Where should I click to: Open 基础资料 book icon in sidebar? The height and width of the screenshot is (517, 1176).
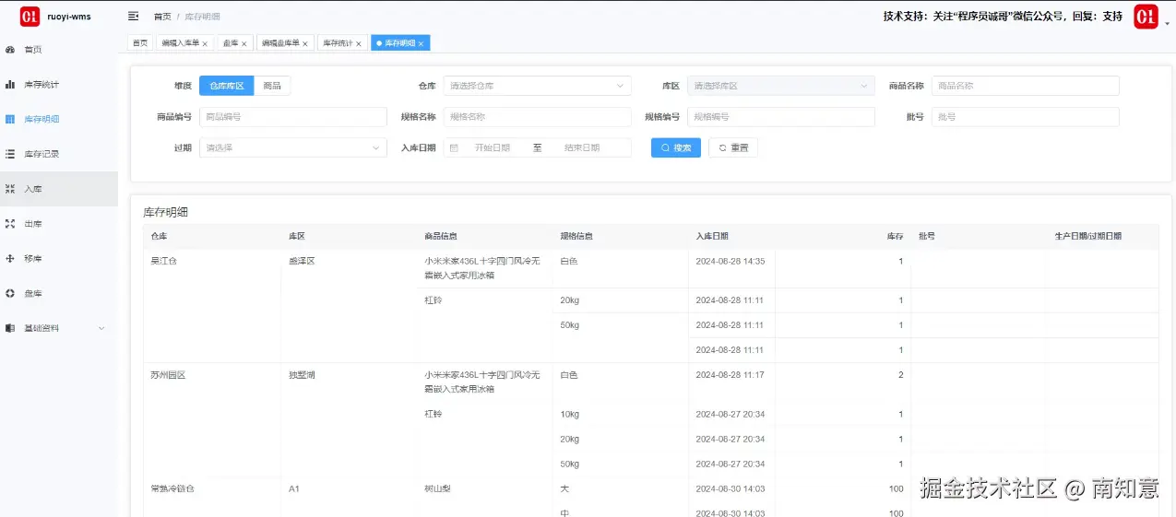(10, 328)
